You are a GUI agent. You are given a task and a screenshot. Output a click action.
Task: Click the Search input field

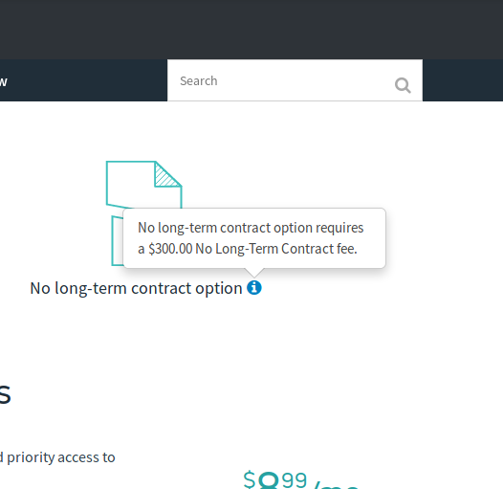[x=295, y=80]
